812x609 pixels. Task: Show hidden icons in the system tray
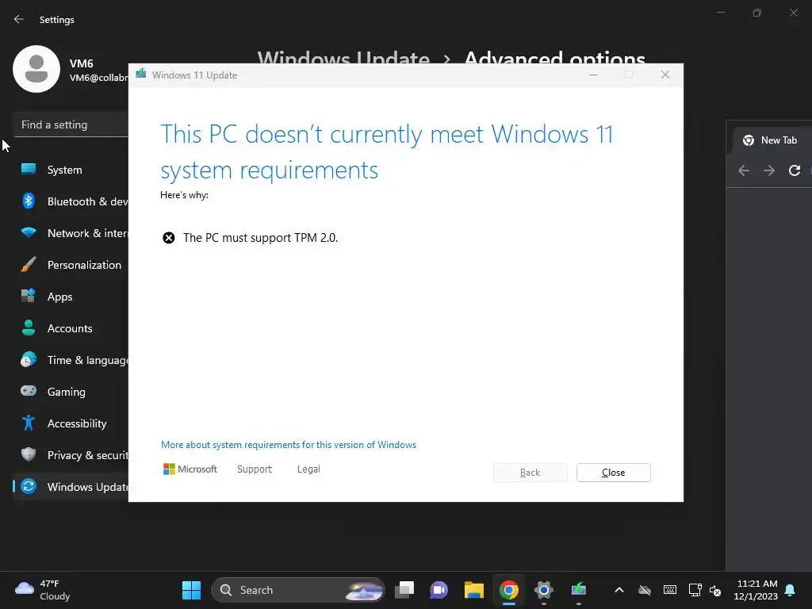click(x=619, y=590)
